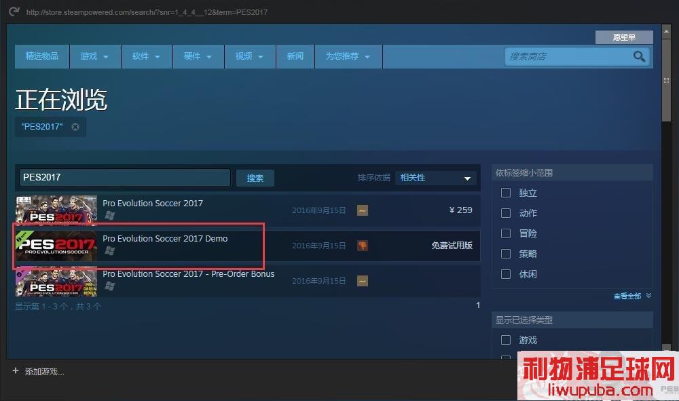Open the 新闻 tab

(x=295, y=56)
